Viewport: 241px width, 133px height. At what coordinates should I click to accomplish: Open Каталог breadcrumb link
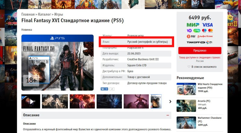click(44, 14)
